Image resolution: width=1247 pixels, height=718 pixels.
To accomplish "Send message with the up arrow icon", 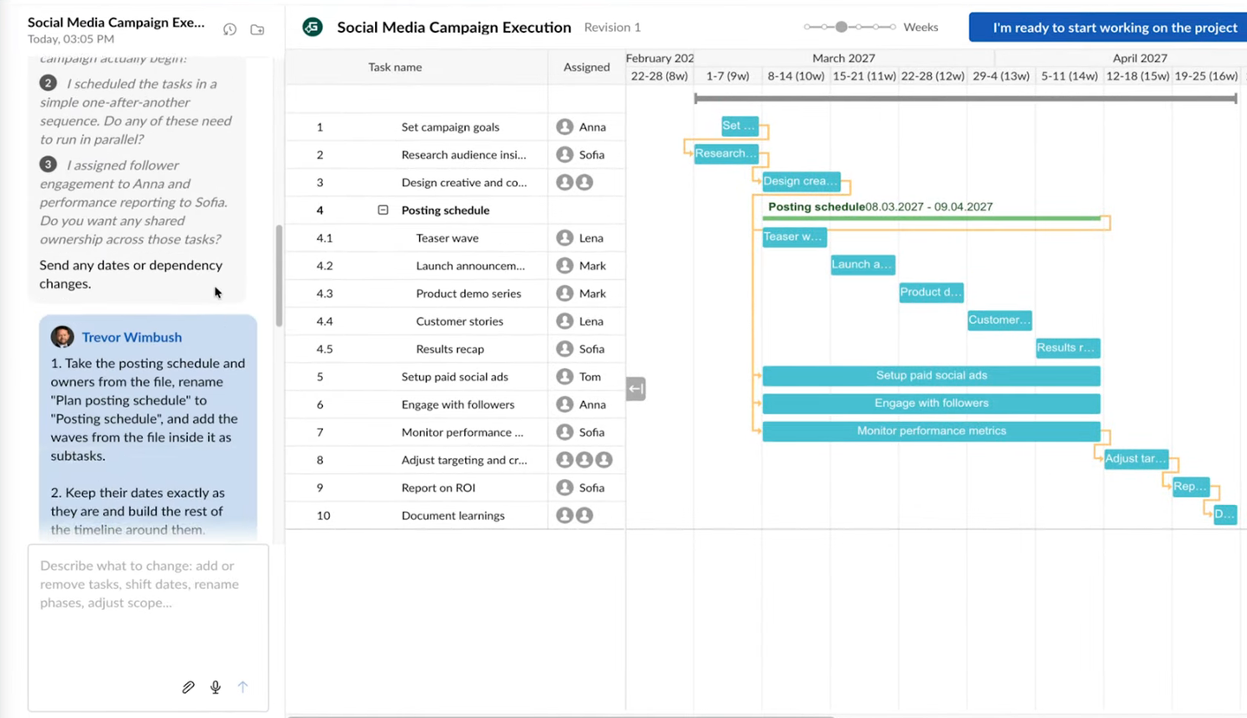I will [242, 688].
